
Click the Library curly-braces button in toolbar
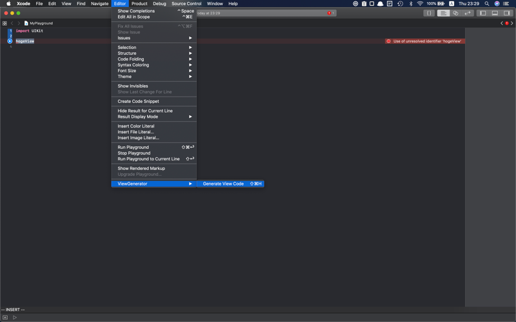click(x=429, y=13)
